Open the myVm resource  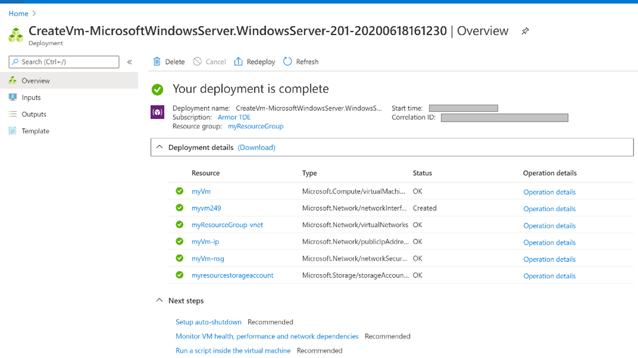tap(201, 192)
